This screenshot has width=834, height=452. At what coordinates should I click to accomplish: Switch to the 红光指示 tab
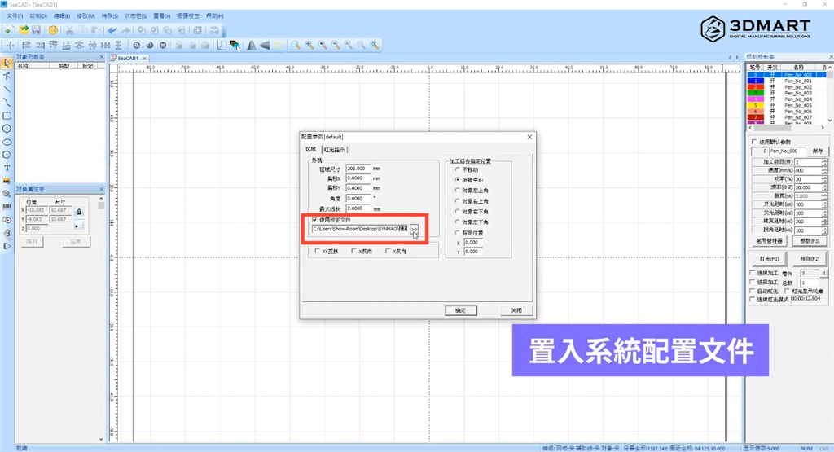click(x=335, y=150)
